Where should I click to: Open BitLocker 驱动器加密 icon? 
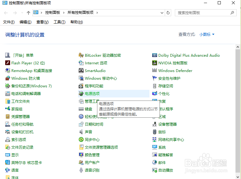(81, 55)
